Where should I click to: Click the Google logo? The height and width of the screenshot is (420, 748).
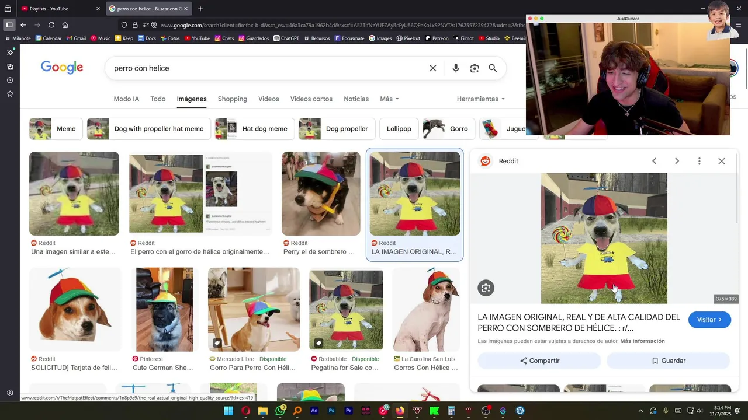pyautogui.click(x=62, y=68)
